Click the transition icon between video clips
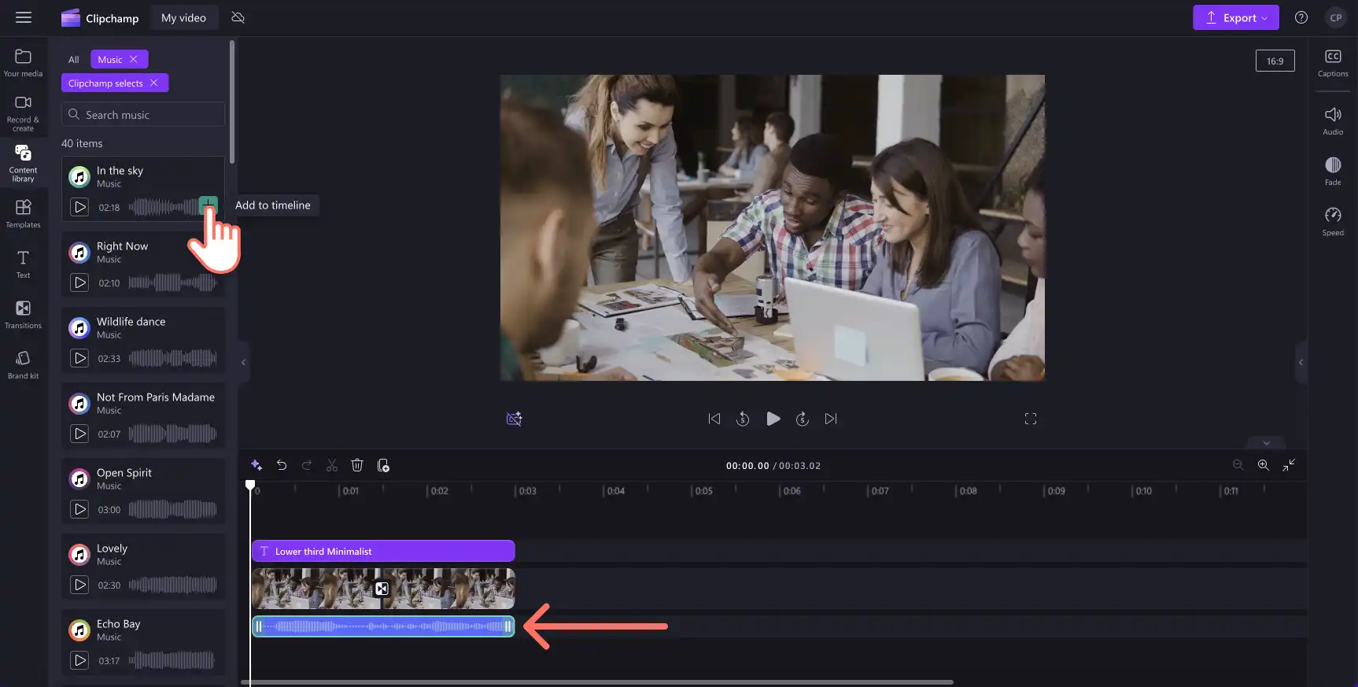Viewport: 1358px width, 687px height. click(x=382, y=589)
